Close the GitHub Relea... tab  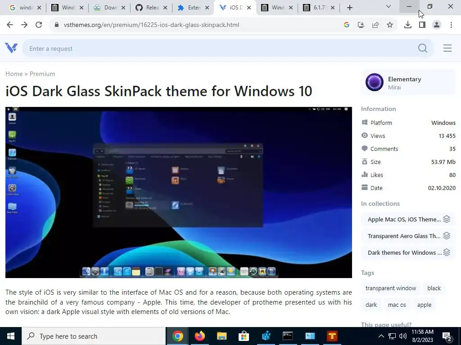pos(165,8)
